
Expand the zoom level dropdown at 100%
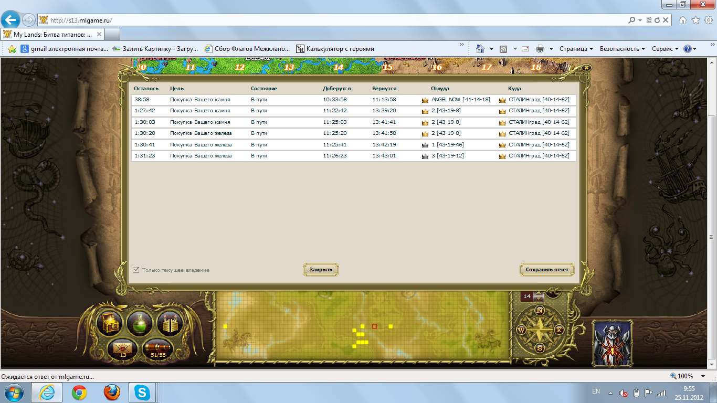tap(702, 376)
